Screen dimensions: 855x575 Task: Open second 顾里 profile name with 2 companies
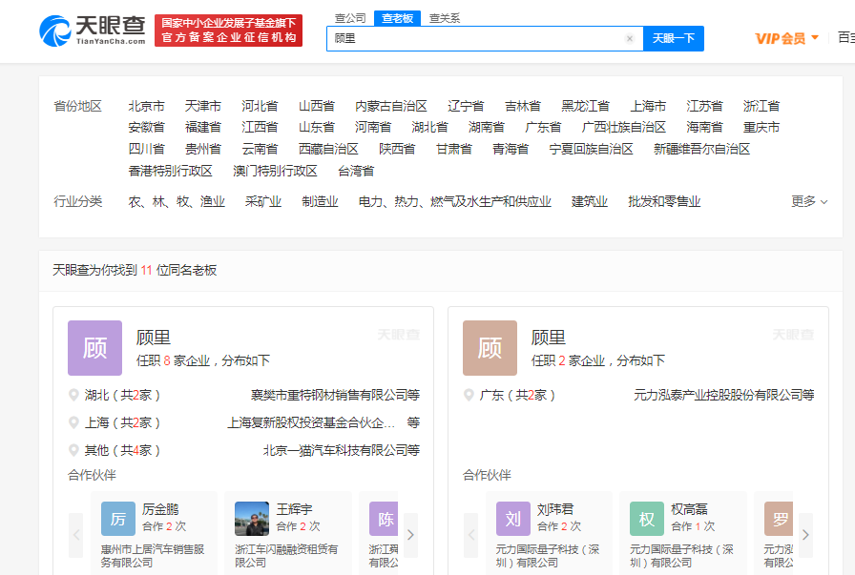[x=548, y=338]
